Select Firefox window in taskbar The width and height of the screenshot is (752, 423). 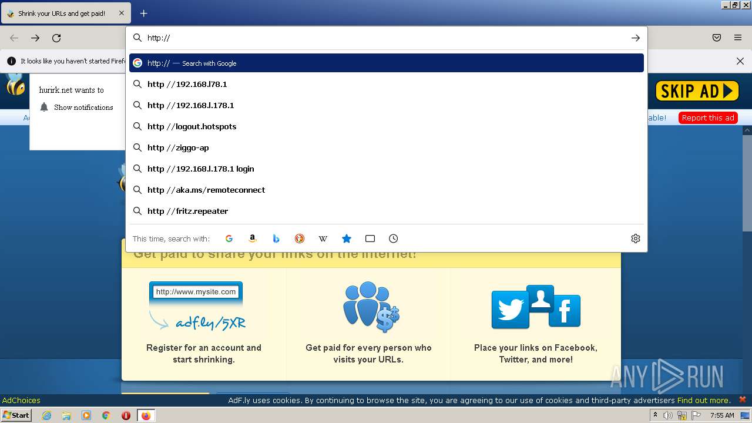pos(146,415)
